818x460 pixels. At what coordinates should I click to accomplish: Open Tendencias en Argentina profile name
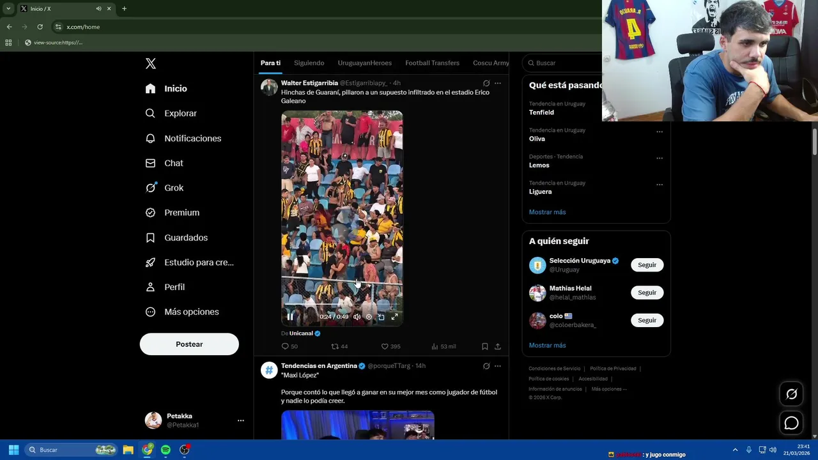pos(319,366)
